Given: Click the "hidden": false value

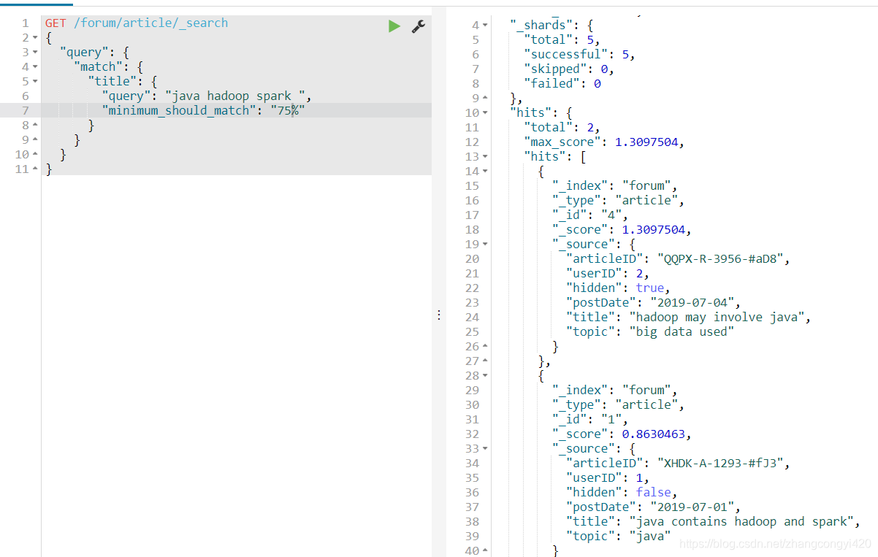Looking at the screenshot, I should coord(653,492).
